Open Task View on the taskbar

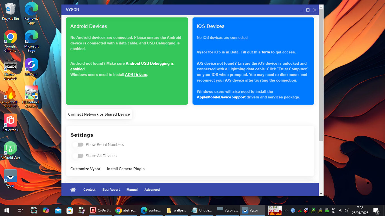(20, 210)
